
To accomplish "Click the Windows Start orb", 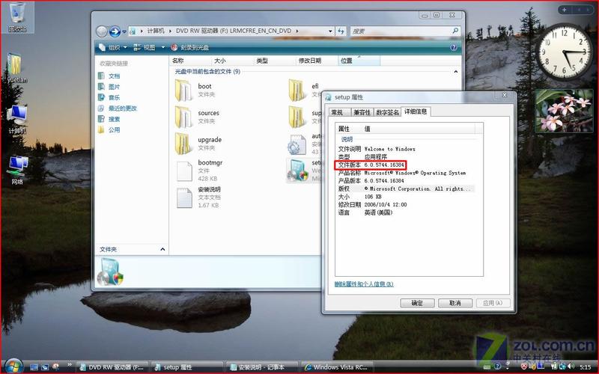I will coord(14,367).
